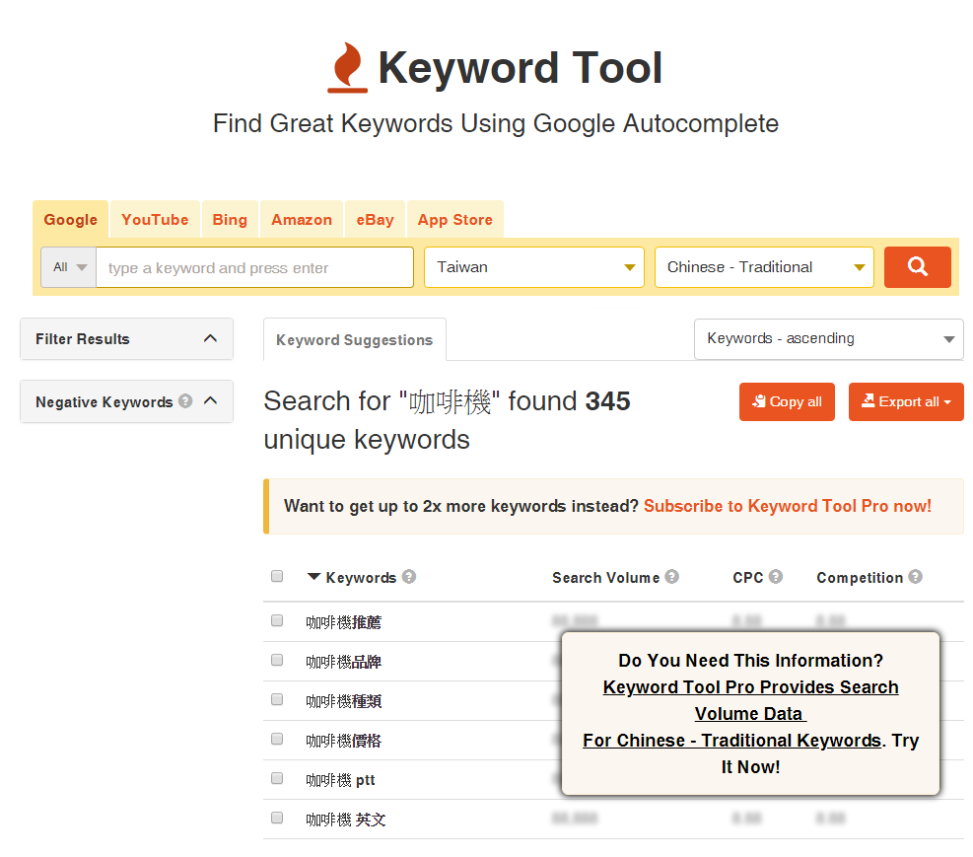The height and width of the screenshot is (857, 973).
Task: Switch to the App Store tab
Action: coord(454,220)
